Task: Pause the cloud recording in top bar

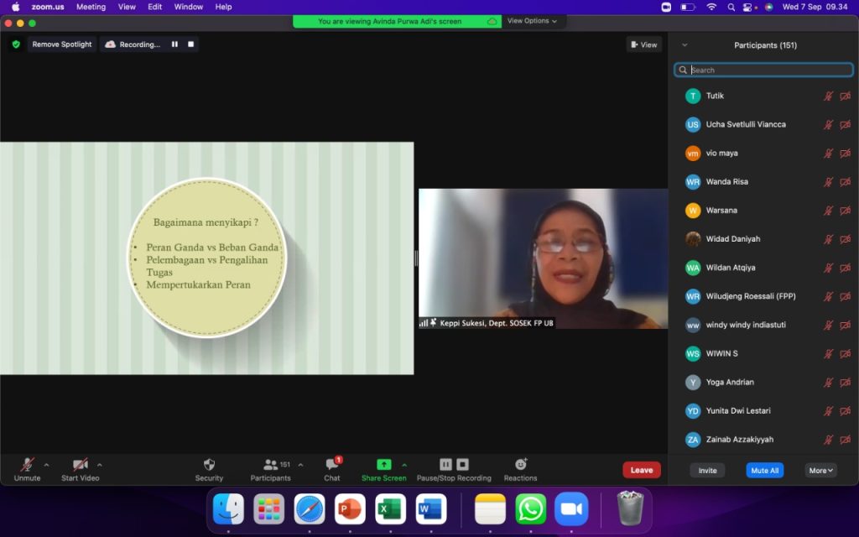Action: [174, 44]
